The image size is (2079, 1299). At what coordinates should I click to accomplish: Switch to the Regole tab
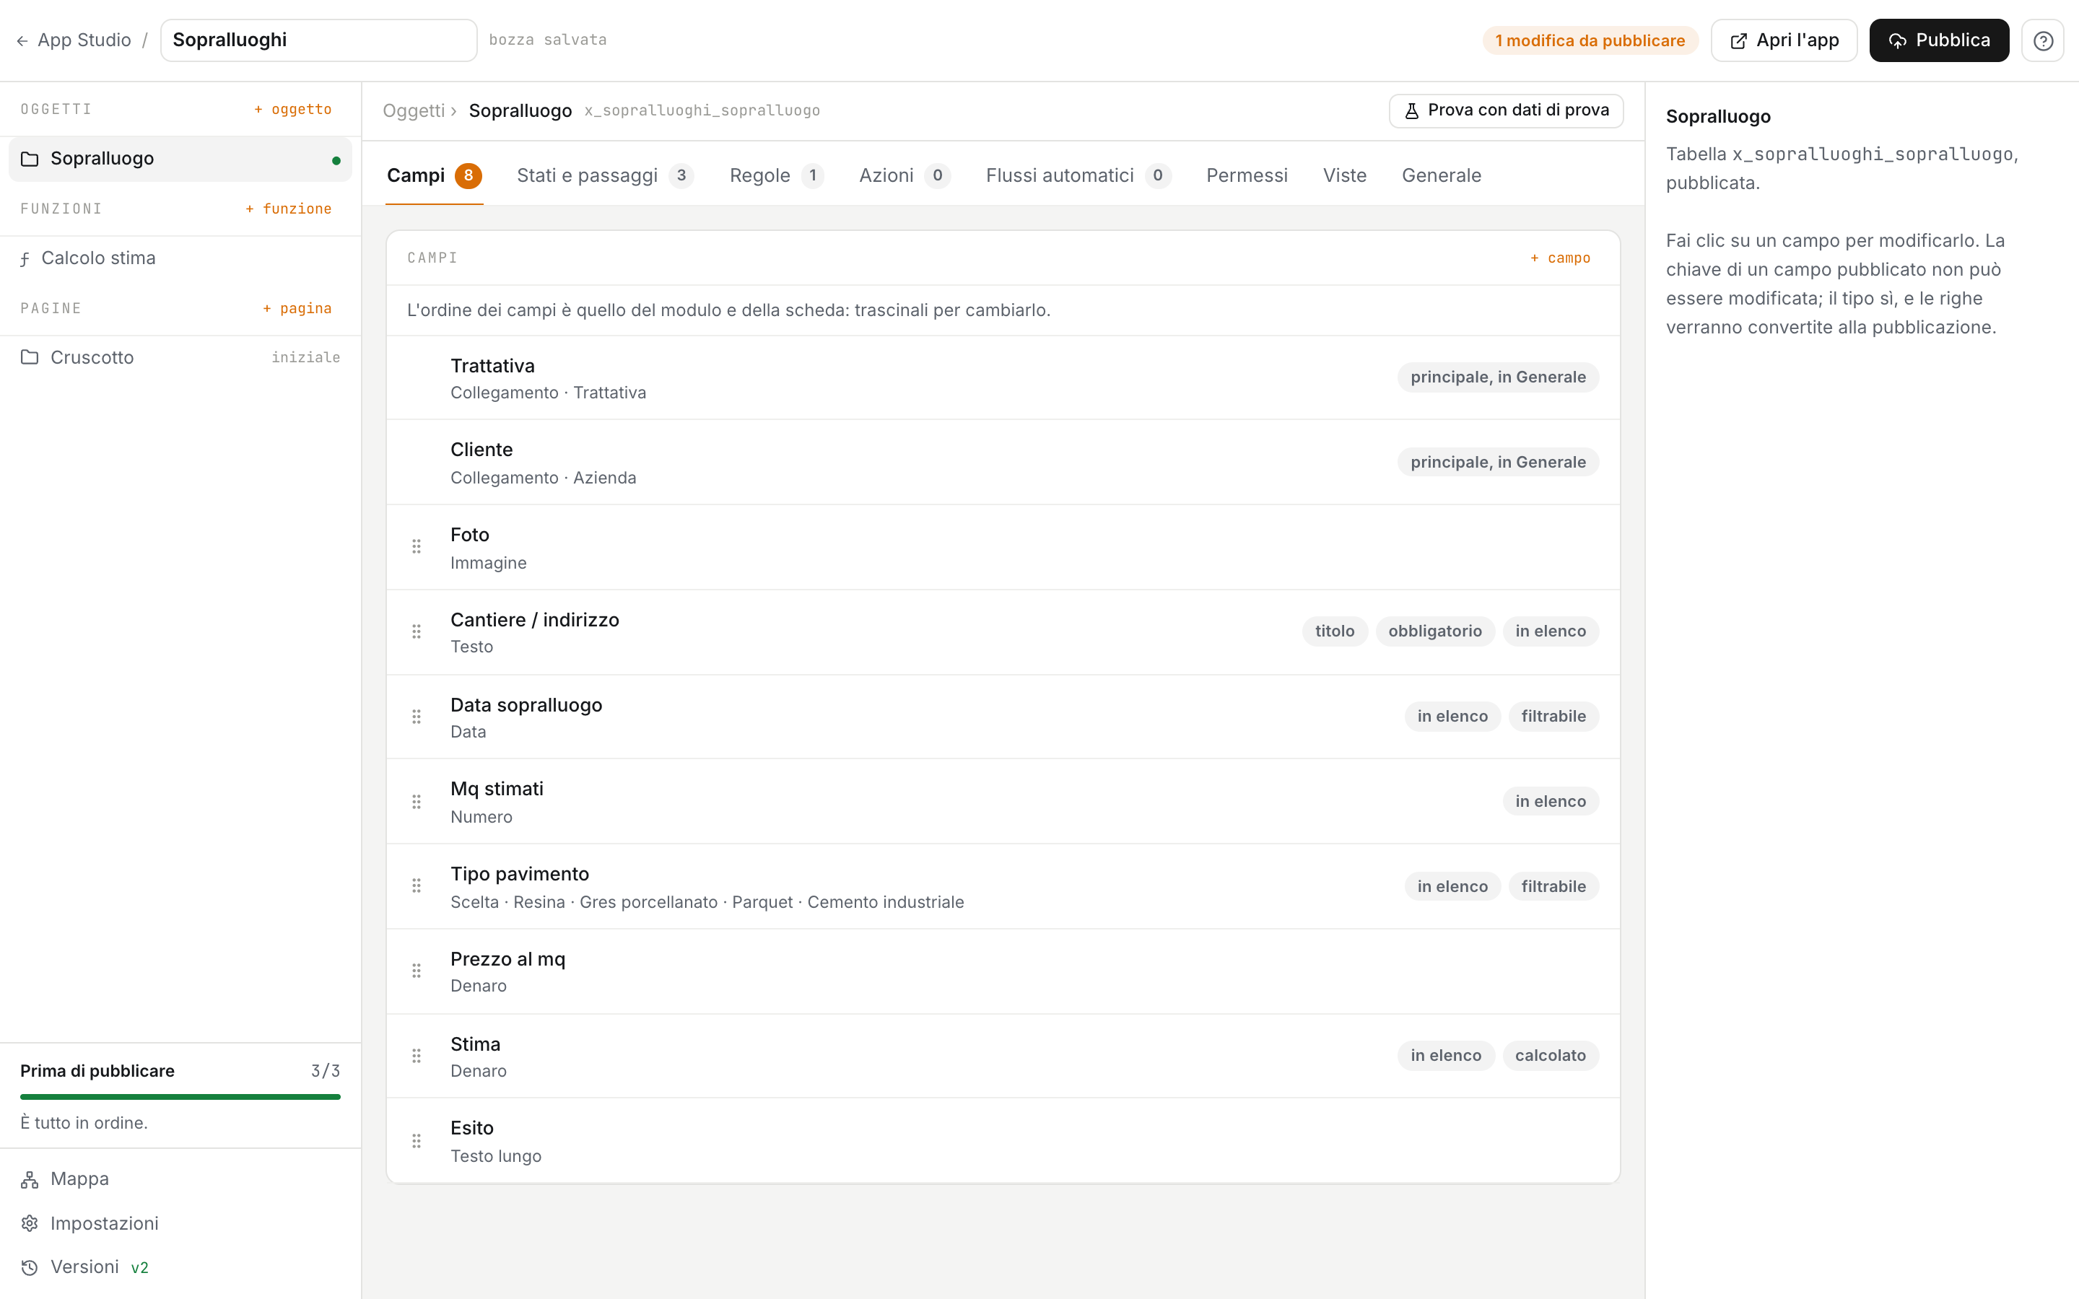(x=776, y=175)
